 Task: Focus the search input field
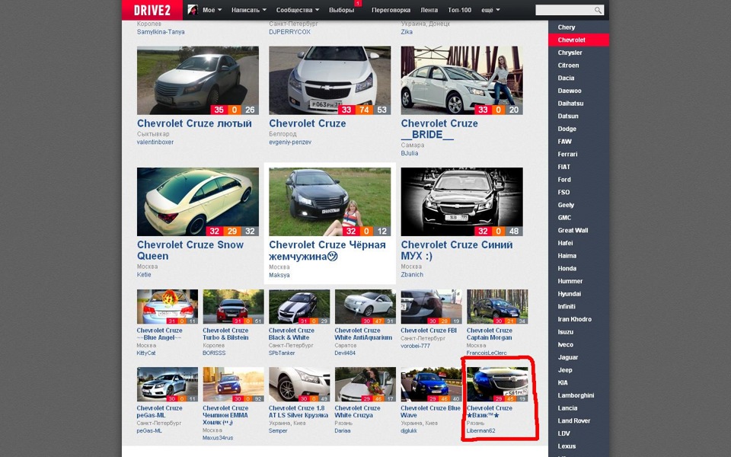[570, 10]
